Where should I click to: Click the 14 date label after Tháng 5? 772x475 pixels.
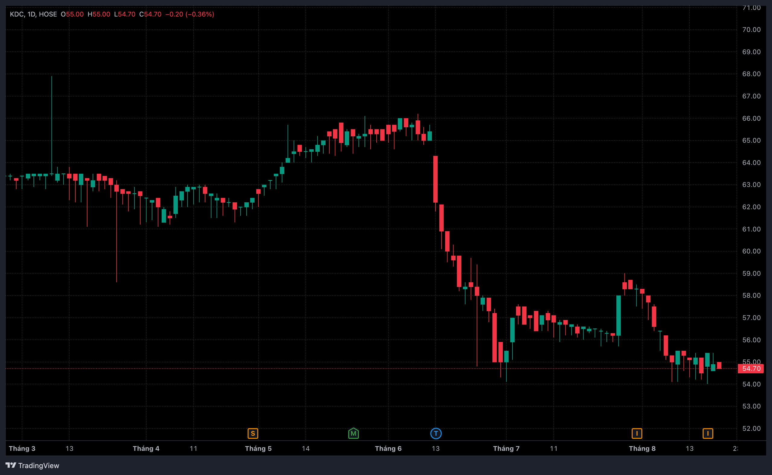(x=305, y=448)
